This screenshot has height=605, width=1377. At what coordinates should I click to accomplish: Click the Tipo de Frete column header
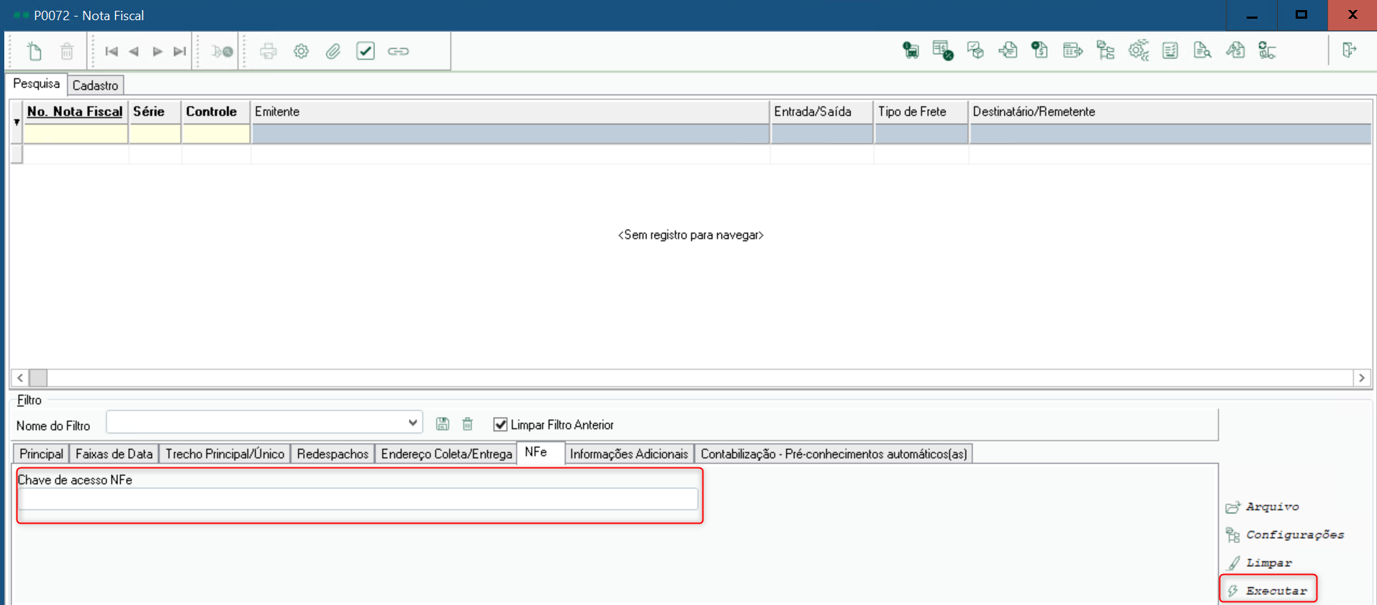pyautogui.click(x=921, y=112)
